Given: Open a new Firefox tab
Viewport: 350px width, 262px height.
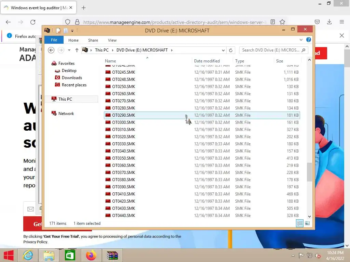Looking at the screenshot, I should (x=83, y=8).
